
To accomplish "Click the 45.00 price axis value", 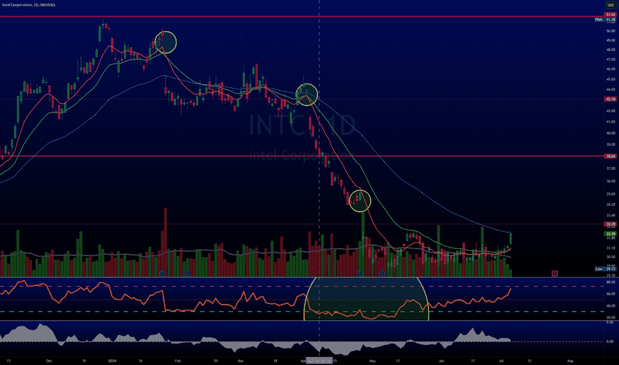I will point(610,79).
